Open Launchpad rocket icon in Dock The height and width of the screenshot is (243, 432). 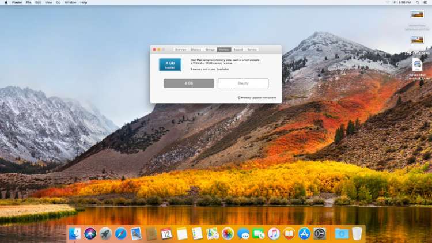click(105, 233)
